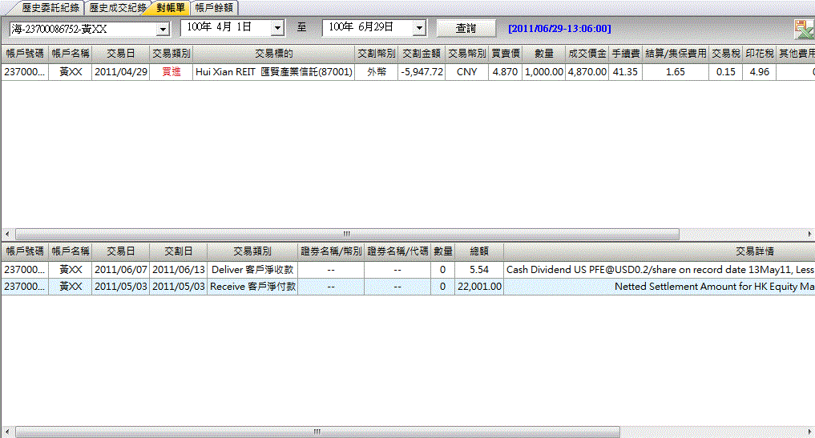Click the Excel export icon

[803, 30]
